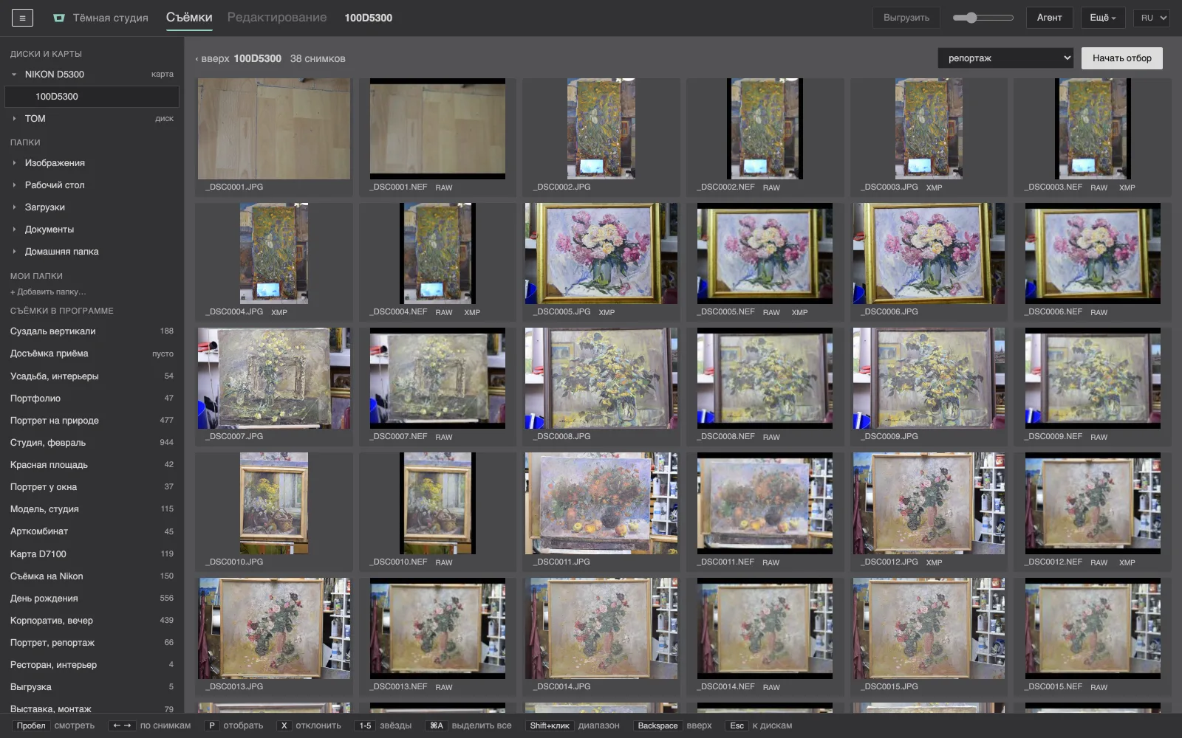Click the arrow keys hint по снимкам
This screenshot has width=1182, height=738.
pyautogui.click(x=122, y=725)
